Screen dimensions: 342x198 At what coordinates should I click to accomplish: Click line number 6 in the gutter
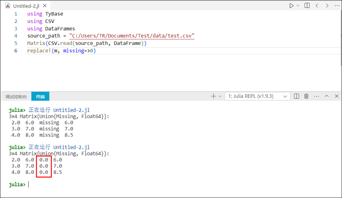pyautogui.click(x=16, y=51)
